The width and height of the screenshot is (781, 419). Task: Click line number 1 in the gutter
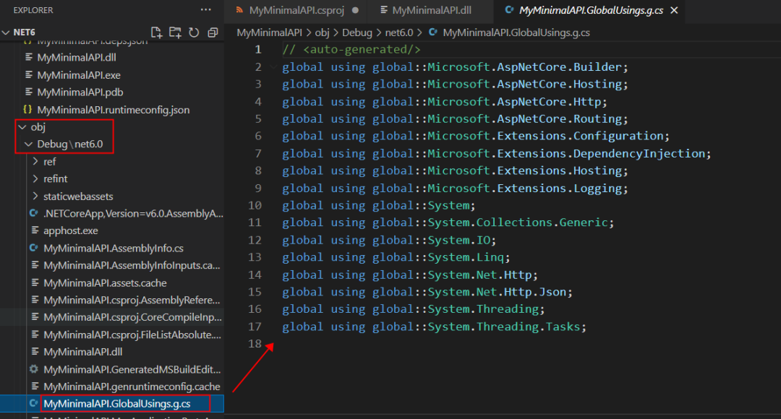click(258, 49)
